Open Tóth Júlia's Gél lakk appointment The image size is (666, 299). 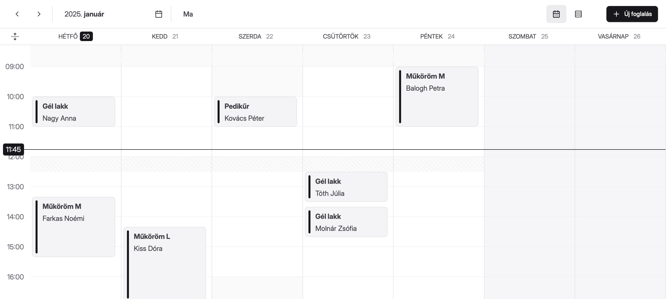(346, 187)
